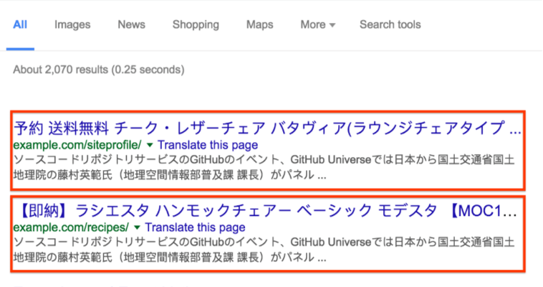
Task: Select the All search tab
Action: coord(20,24)
